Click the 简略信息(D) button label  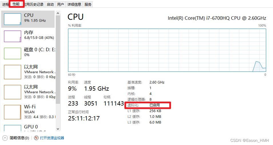click(19, 138)
